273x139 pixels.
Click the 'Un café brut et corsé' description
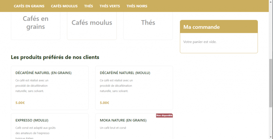click(113, 128)
